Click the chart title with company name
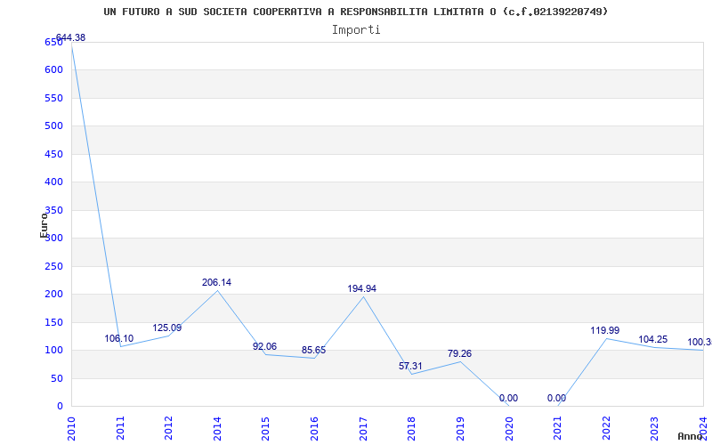Viewport: 712px width, 445px height. click(355, 12)
